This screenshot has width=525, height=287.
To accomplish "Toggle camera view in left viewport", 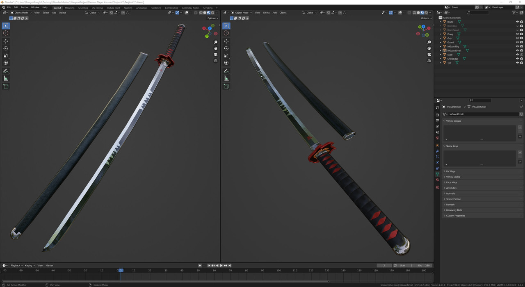I will (216, 55).
